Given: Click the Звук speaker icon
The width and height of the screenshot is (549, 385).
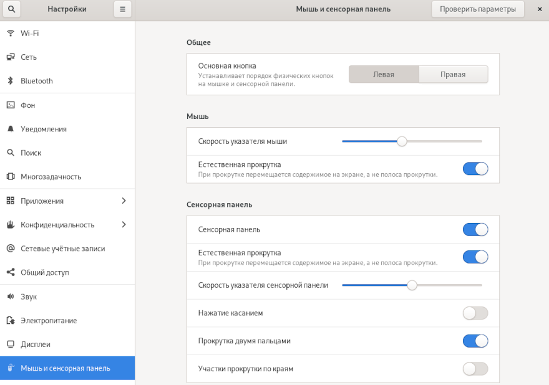Looking at the screenshot, I should [10, 297].
